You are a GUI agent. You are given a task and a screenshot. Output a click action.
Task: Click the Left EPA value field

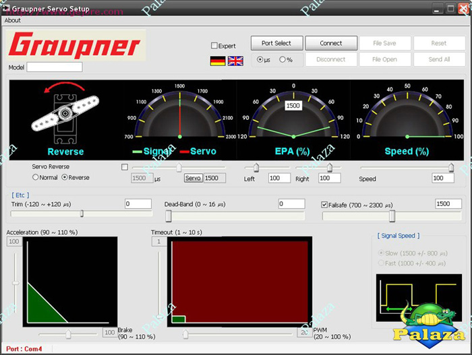coord(280,178)
